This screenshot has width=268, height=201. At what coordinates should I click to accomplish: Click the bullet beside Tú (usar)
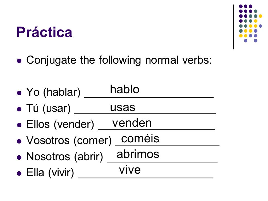19,109
